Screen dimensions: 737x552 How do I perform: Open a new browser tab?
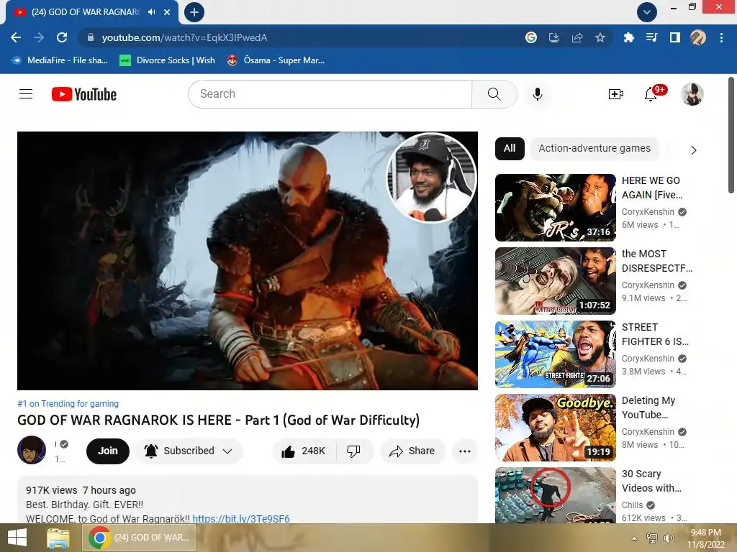(x=194, y=12)
